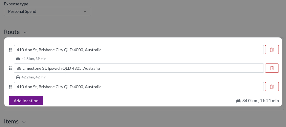286x127 pixels.
Task: Remove the 88 Limestone St Ipswich stop
Action: coord(272,68)
